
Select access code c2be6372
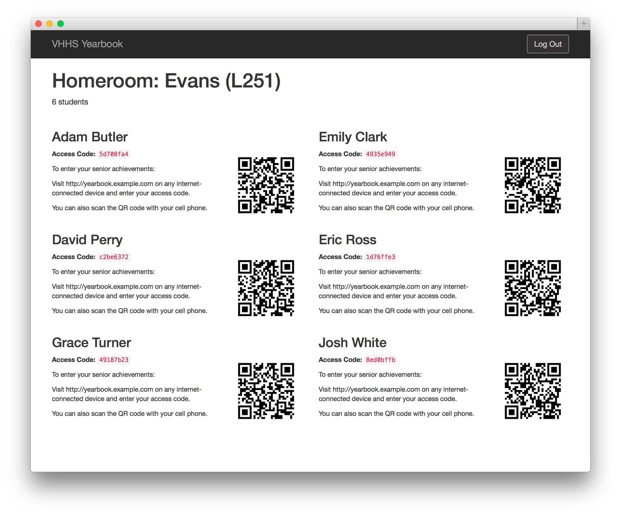pos(114,257)
